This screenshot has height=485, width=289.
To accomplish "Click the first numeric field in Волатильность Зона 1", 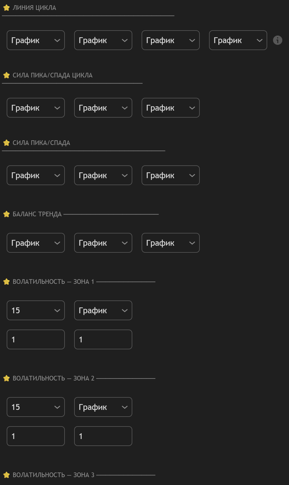I will pyautogui.click(x=36, y=339).
